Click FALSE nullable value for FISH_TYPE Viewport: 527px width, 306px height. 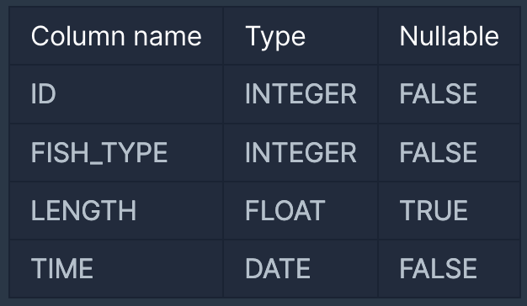point(449,152)
